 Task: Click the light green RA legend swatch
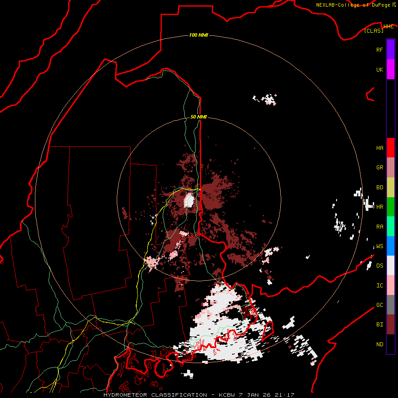point(390,226)
